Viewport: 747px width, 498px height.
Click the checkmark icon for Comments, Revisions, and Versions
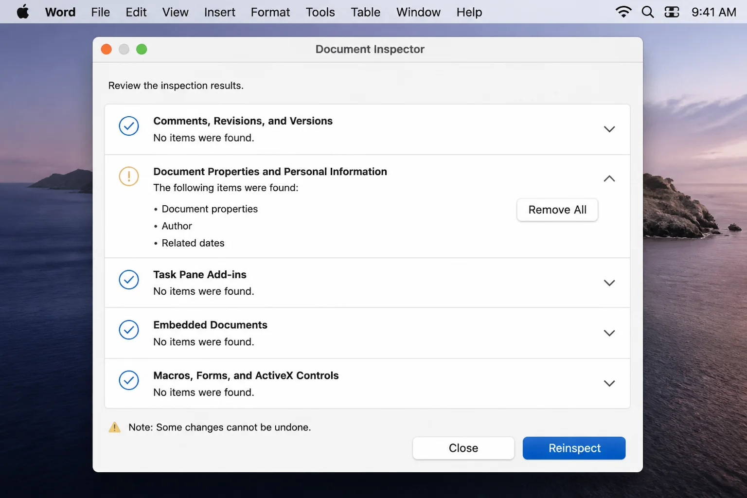point(129,126)
